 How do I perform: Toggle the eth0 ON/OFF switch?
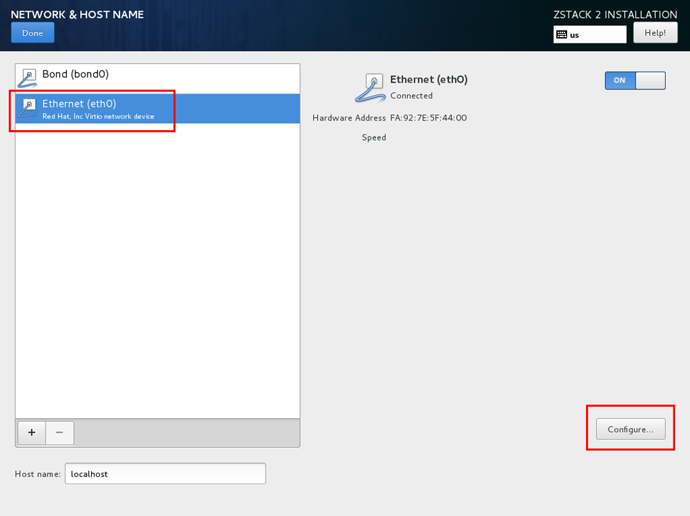coord(635,81)
